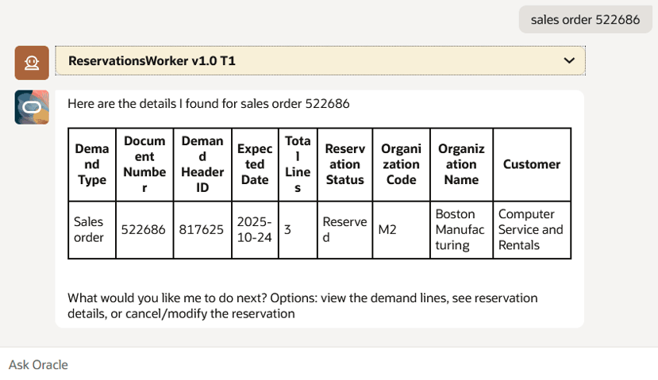
Task: Click the organization code cell 'M2'
Action: (x=401, y=229)
